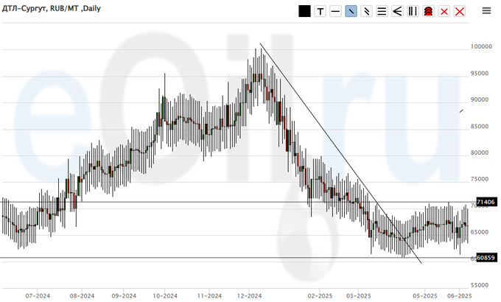Clear all drawings with large red X
This screenshot has width=501, height=302.
pos(460,11)
